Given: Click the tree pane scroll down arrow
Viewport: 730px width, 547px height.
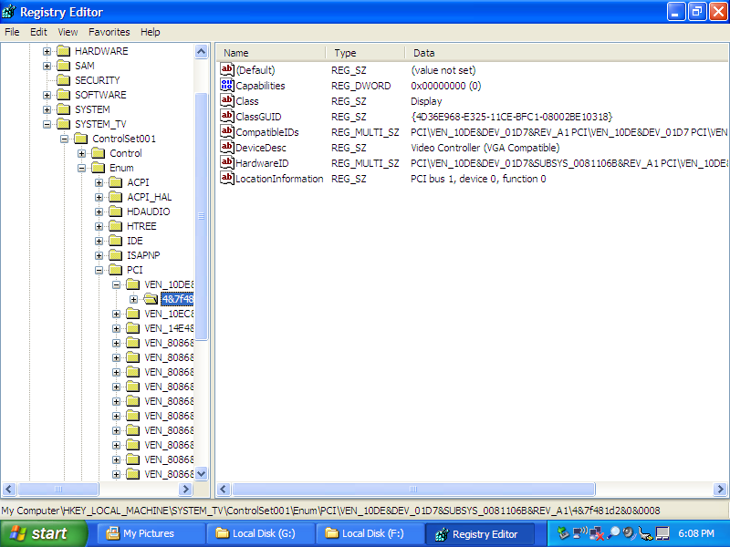Looking at the screenshot, I should 201,474.
